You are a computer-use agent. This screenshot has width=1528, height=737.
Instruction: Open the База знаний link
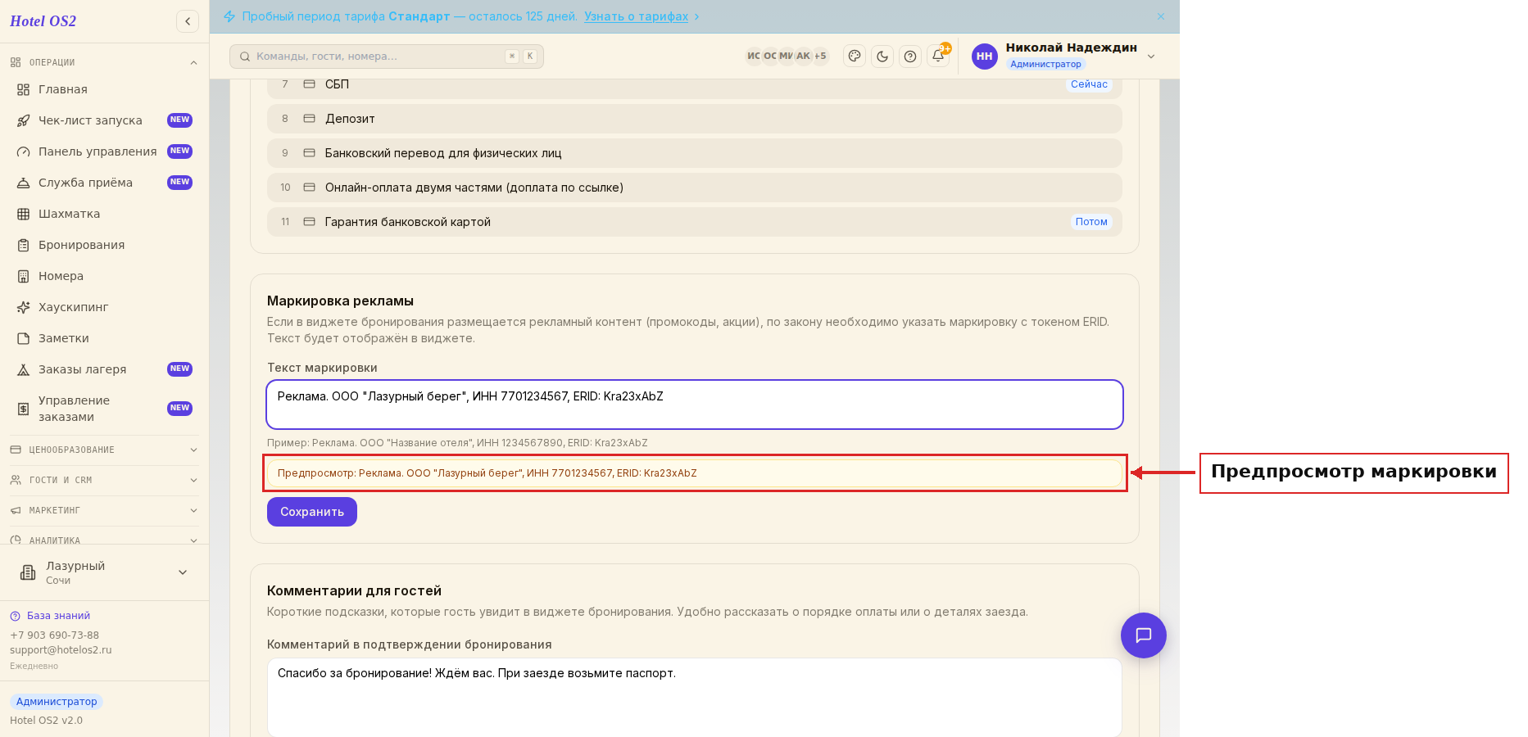58,616
